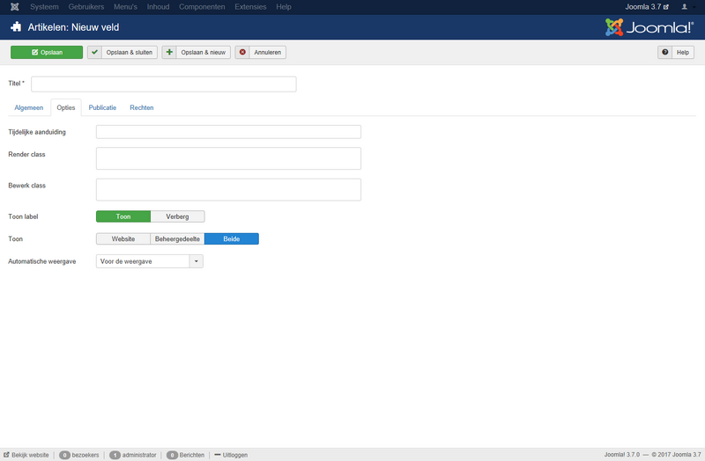
Task: Click the bezoekers count badge
Action: pos(64,455)
